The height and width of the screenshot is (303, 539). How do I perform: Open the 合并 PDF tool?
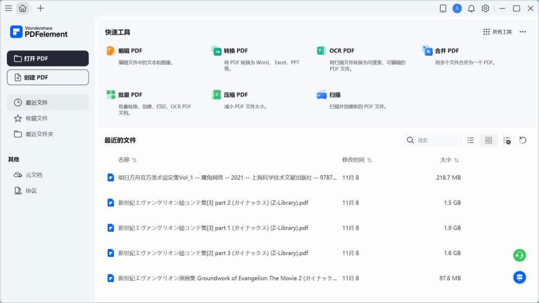(x=445, y=50)
